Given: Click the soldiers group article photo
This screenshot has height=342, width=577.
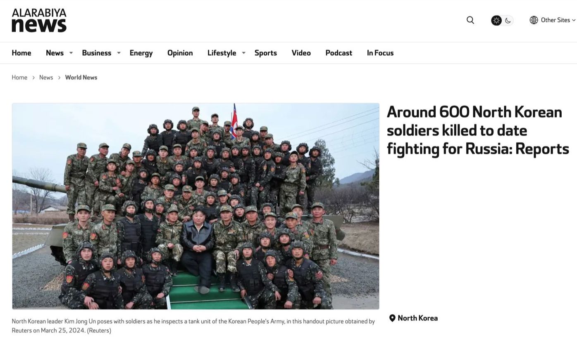Looking at the screenshot, I should [196, 206].
